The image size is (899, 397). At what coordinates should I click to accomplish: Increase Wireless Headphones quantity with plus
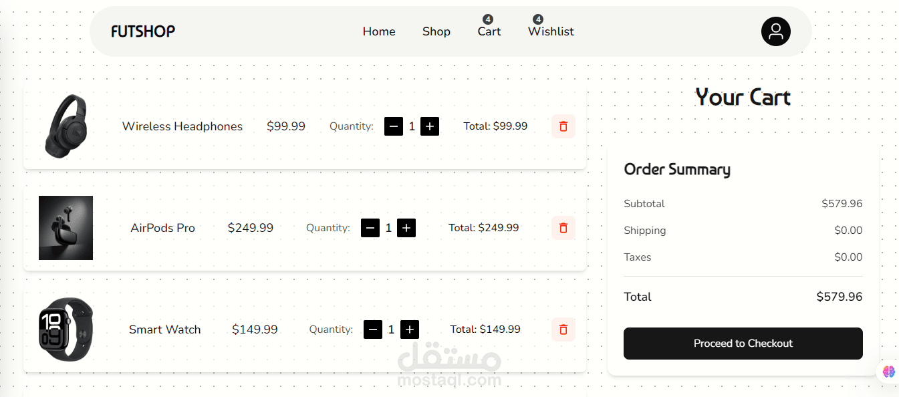tap(430, 126)
